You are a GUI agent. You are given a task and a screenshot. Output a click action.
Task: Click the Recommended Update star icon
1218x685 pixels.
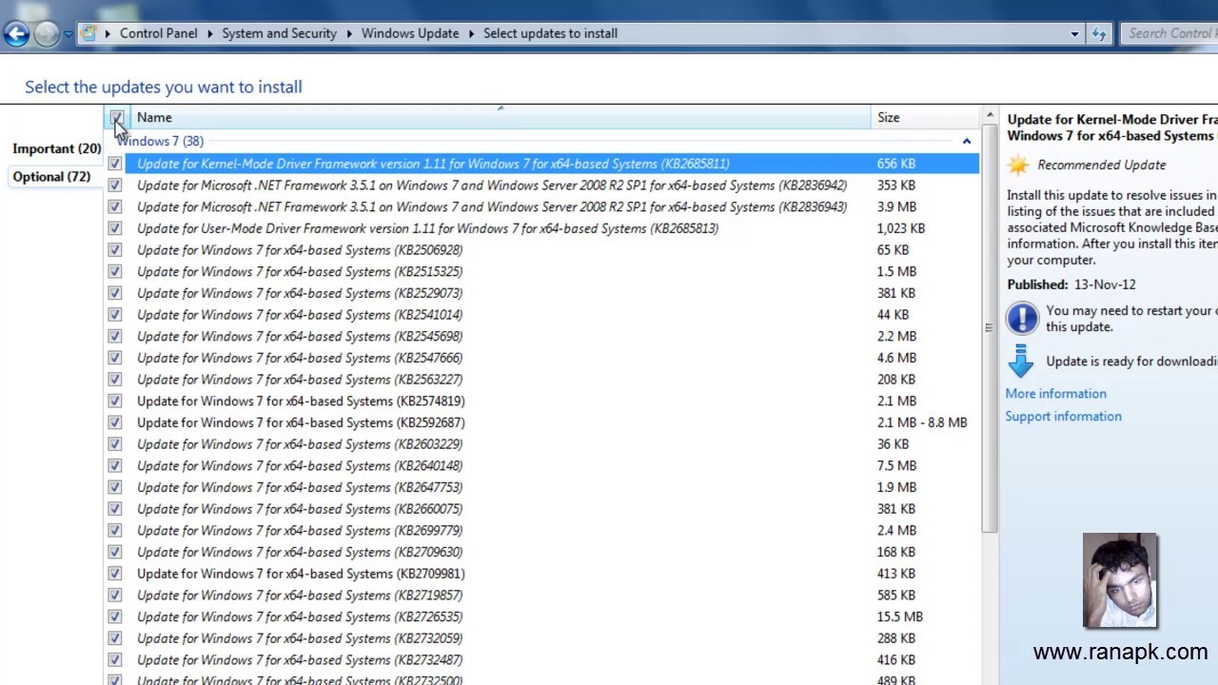point(1018,165)
